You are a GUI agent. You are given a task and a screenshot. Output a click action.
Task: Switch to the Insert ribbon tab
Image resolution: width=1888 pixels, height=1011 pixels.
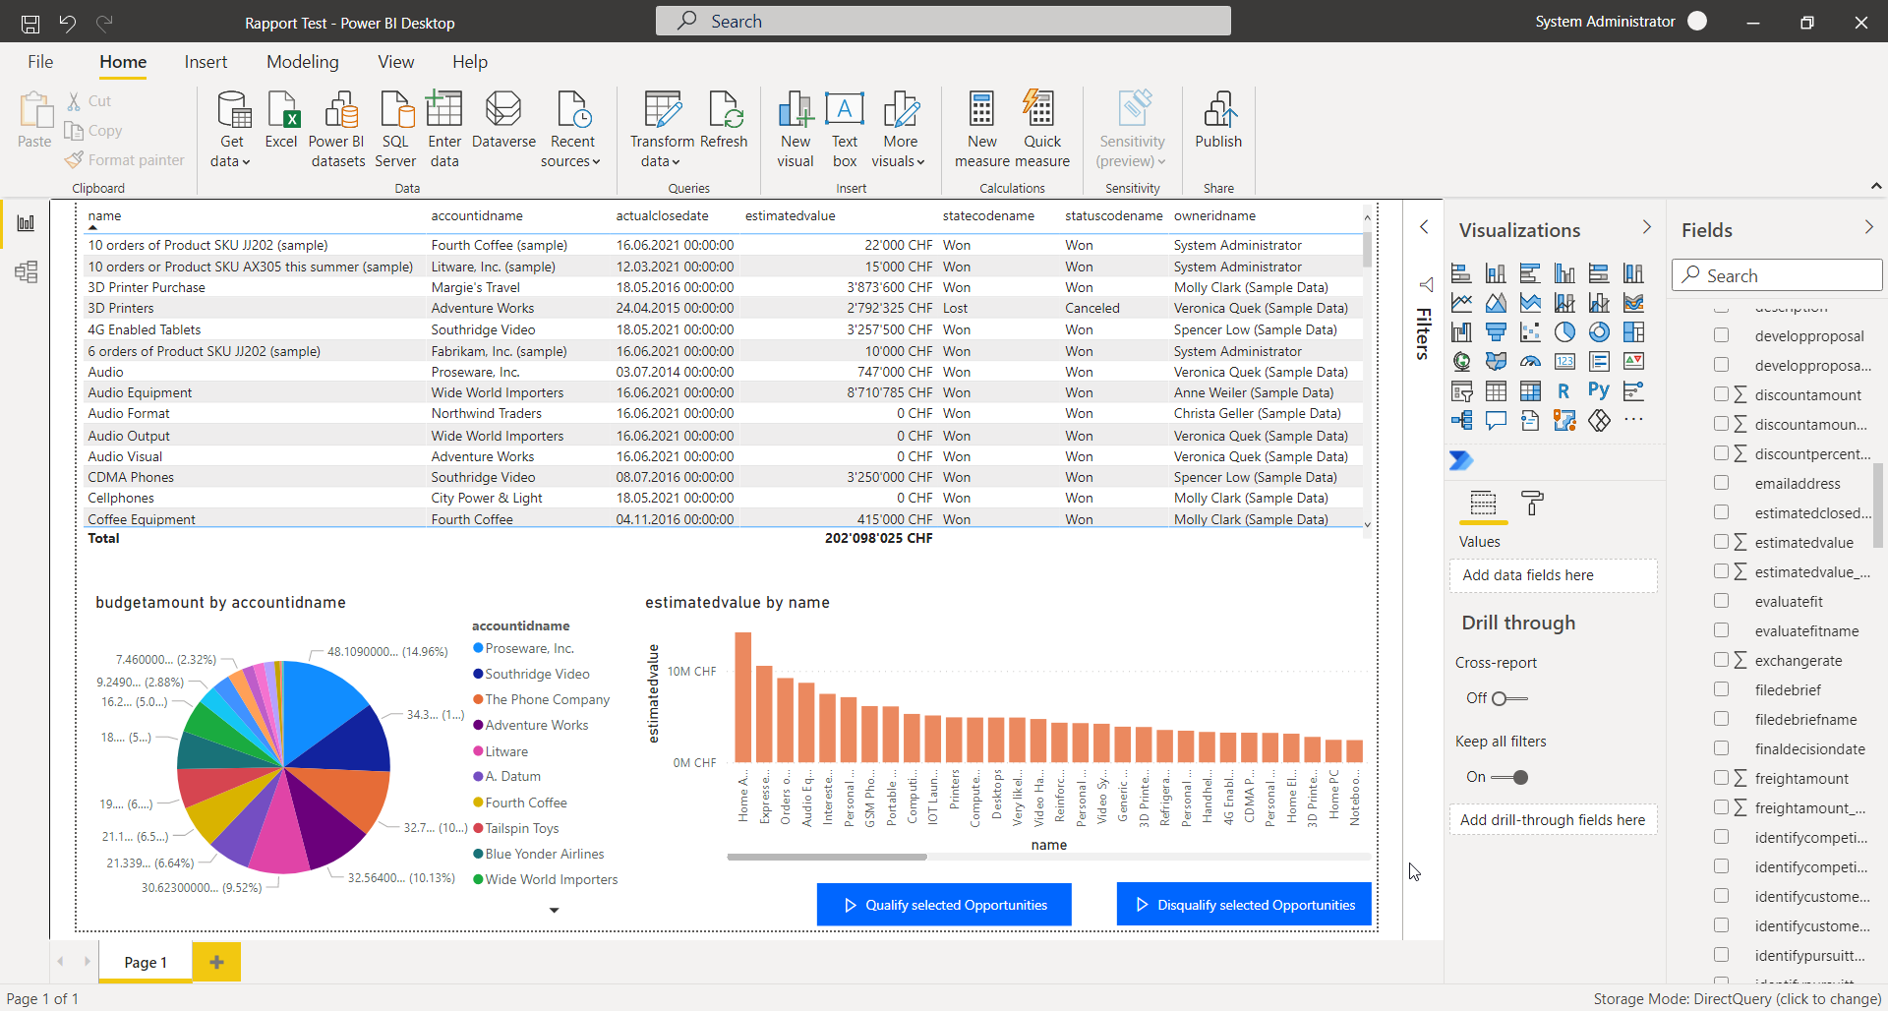pyautogui.click(x=206, y=62)
